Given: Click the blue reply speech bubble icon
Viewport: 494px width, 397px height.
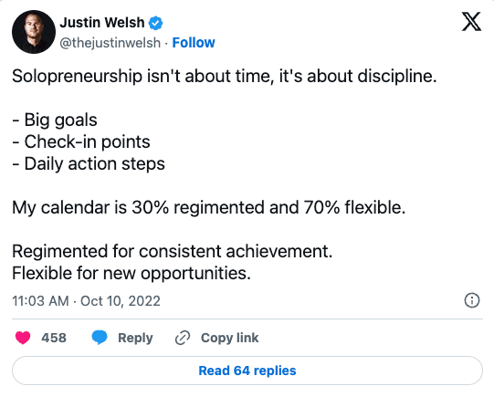Looking at the screenshot, I should click(x=100, y=338).
